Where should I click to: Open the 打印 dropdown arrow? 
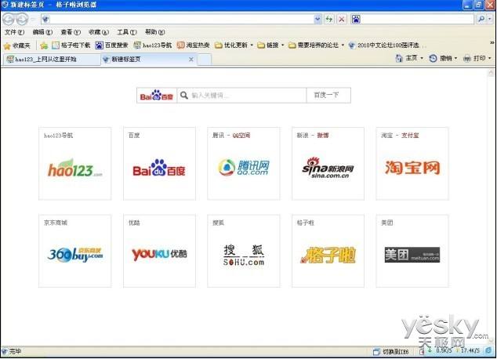[490, 58]
